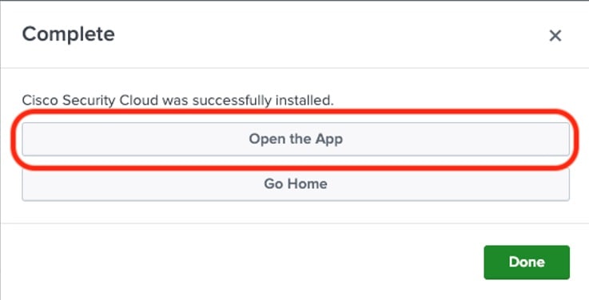Click the X in the dialog header
Viewport: 589px width, 300px height.
pyautogui.click(x=555, y=36)
